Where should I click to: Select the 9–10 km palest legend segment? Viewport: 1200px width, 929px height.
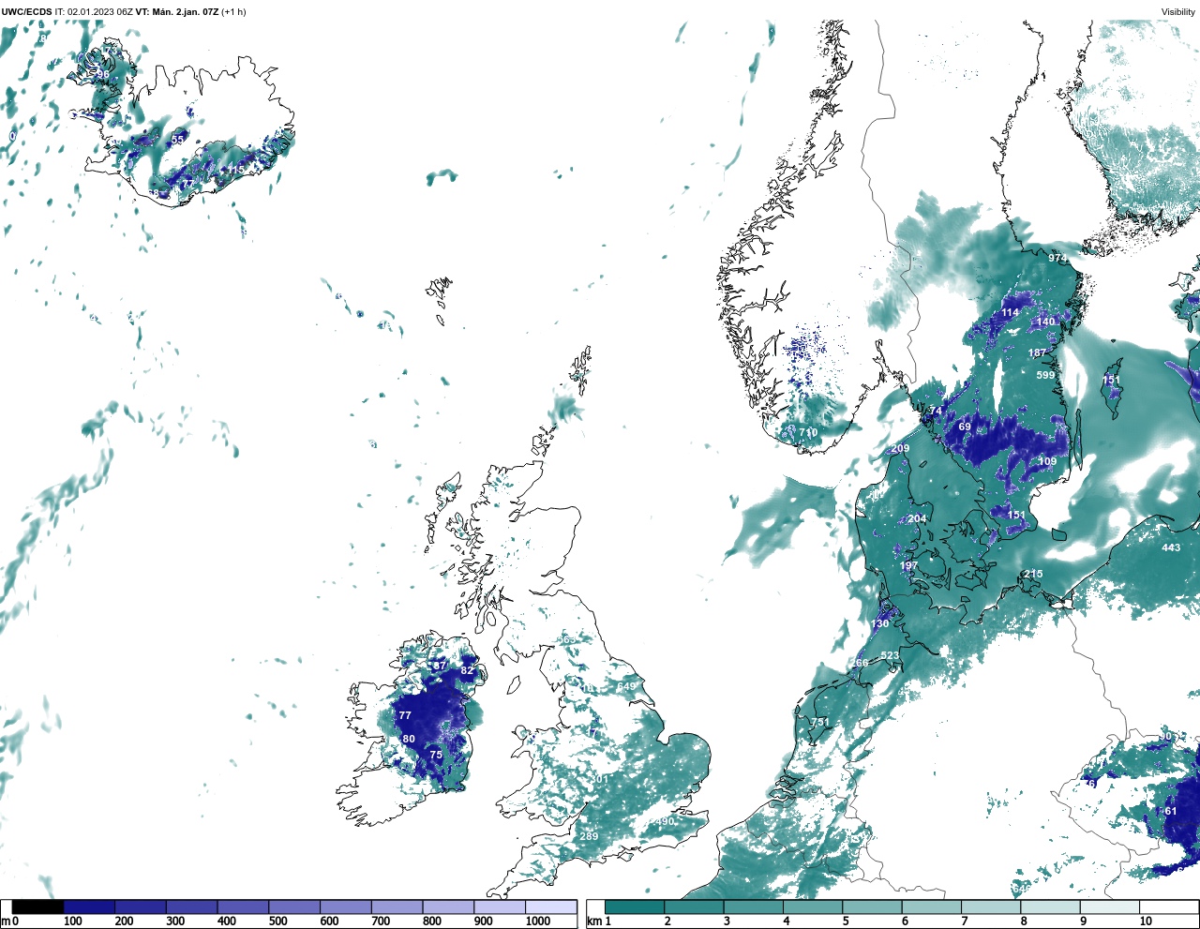1109,907
